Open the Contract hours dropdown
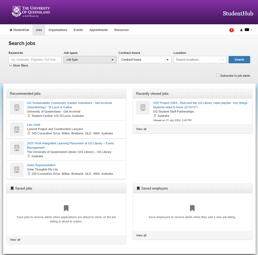 pos(145,60)
